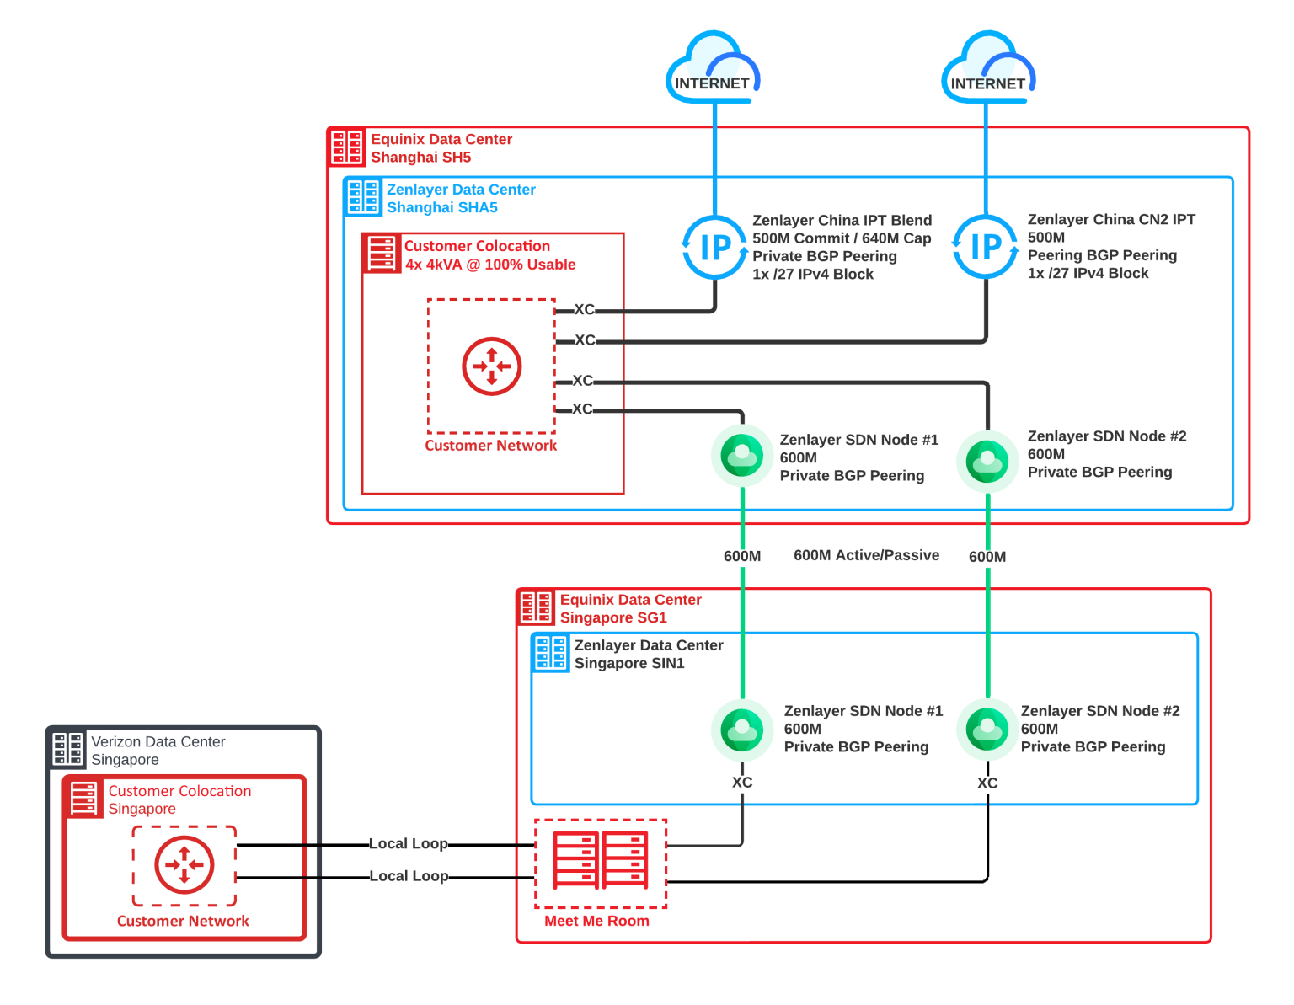Click the left INTERNET cloud icon
The image size is (1294, 1005).
pyautogui.click(x=713, y=69)
